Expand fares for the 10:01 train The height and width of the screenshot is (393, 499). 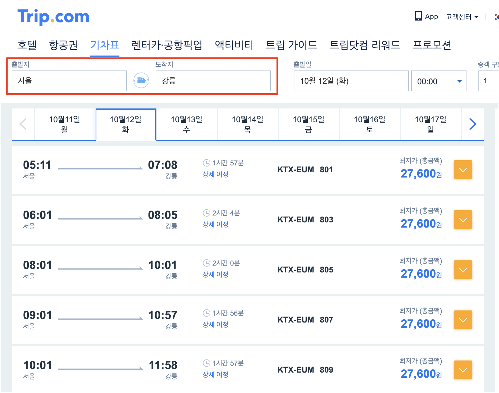[463, 370]
